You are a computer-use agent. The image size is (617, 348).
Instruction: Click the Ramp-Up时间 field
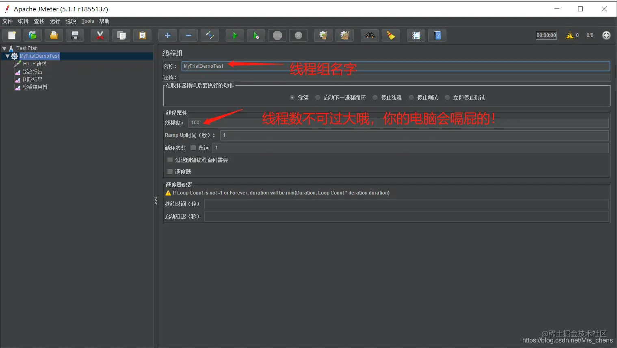tap(414, 135)
